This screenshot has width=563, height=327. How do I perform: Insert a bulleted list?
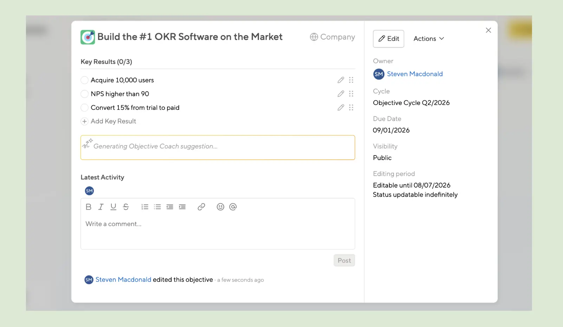tap(157, 207)
